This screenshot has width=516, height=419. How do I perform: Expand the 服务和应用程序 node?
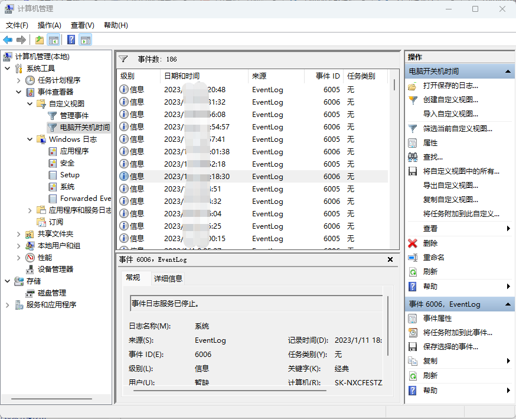tap(8, 305)
